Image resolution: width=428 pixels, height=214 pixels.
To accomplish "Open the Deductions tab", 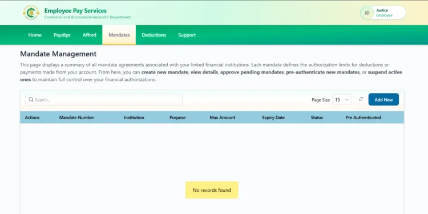I will pos(154,35).
